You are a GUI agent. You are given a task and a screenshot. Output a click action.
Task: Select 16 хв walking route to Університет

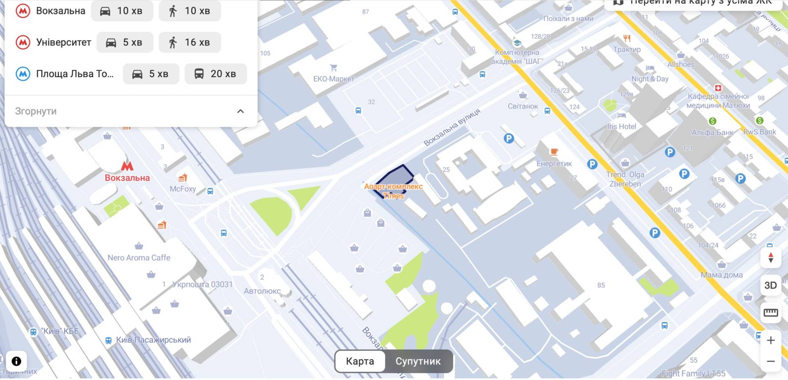(x=190, y=42)
